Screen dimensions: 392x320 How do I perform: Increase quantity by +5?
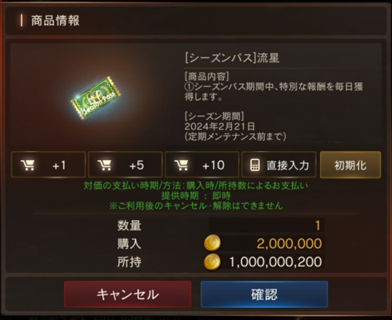126,165
